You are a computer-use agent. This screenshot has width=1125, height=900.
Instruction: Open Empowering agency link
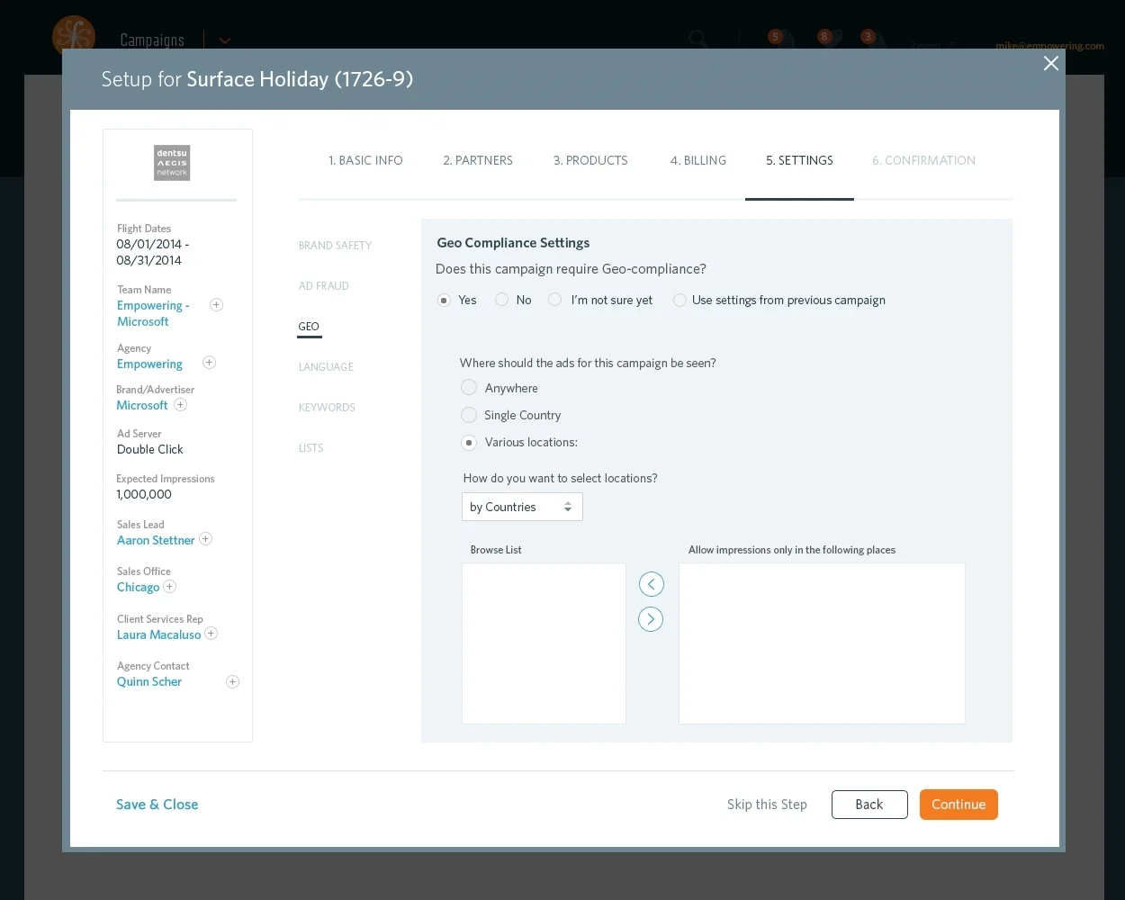click(x=149, y=364)
